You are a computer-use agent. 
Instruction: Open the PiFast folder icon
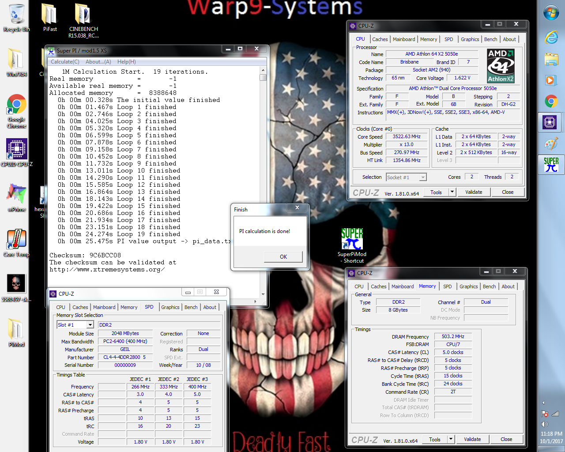[49, 18]
